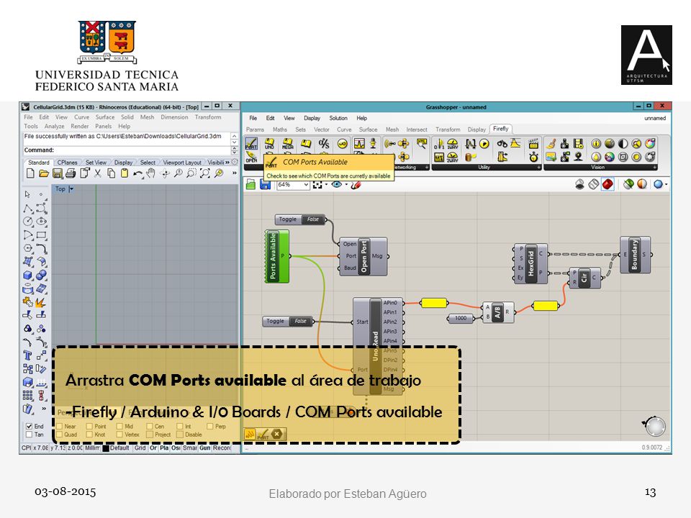Open the Top viewport title dropdown arrow
The height and width of the screenshot is (518, 691).
[x=71, y=189]
